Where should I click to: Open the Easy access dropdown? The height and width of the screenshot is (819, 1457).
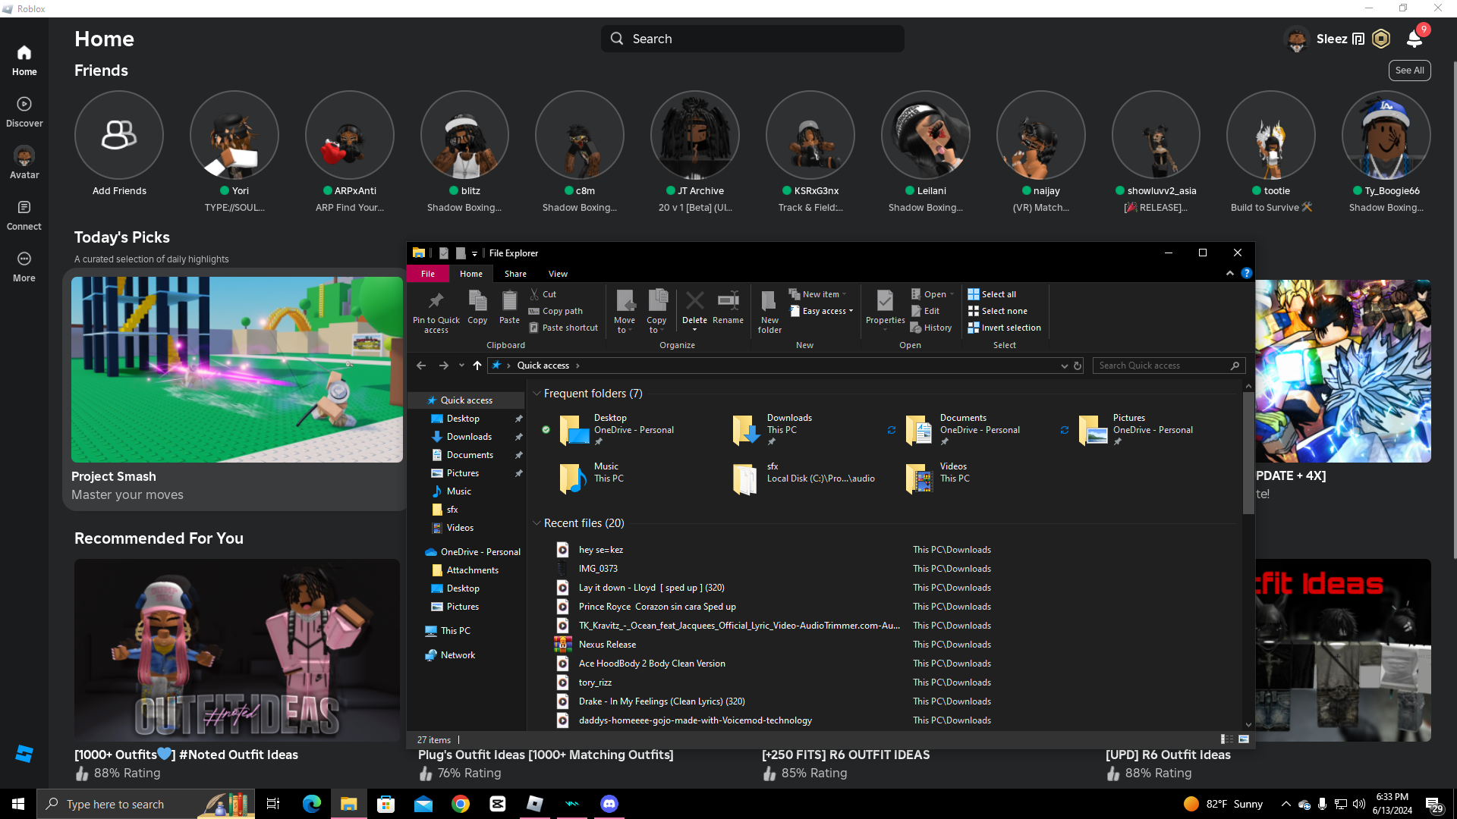click(x=827, y=311)
